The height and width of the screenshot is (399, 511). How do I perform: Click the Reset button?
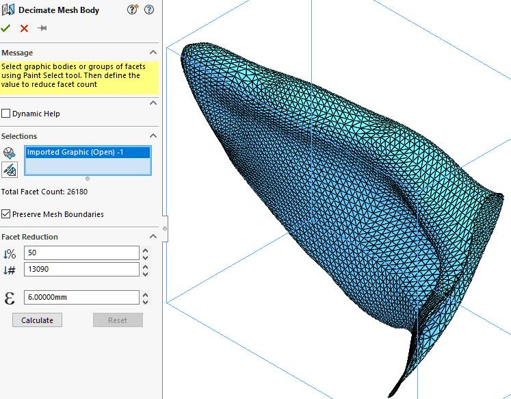coord(118,320)
